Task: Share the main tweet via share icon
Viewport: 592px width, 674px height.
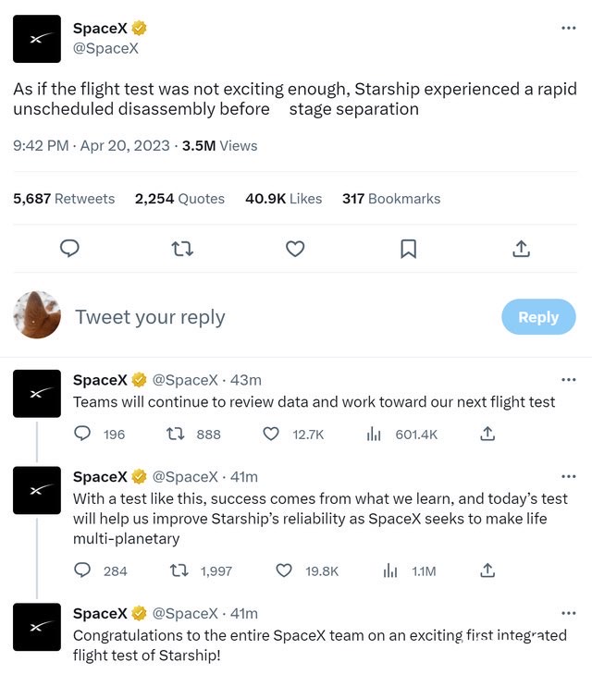Action: (521, 249)
